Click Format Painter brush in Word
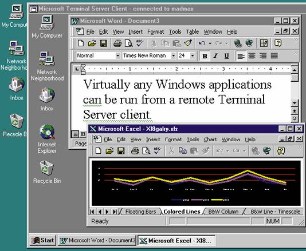Viewport: 306px width, 251px height. point(188,43)
